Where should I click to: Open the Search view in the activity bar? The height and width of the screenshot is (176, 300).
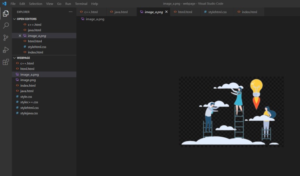pos(6,25)
